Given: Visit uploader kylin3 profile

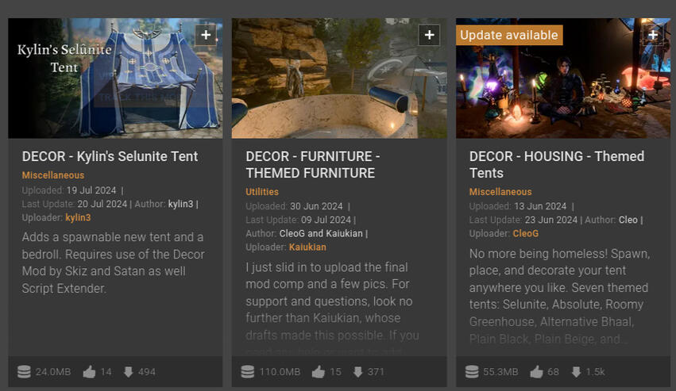Looking at the screenshot, I should pyautogui.click(x=78, y=217).
